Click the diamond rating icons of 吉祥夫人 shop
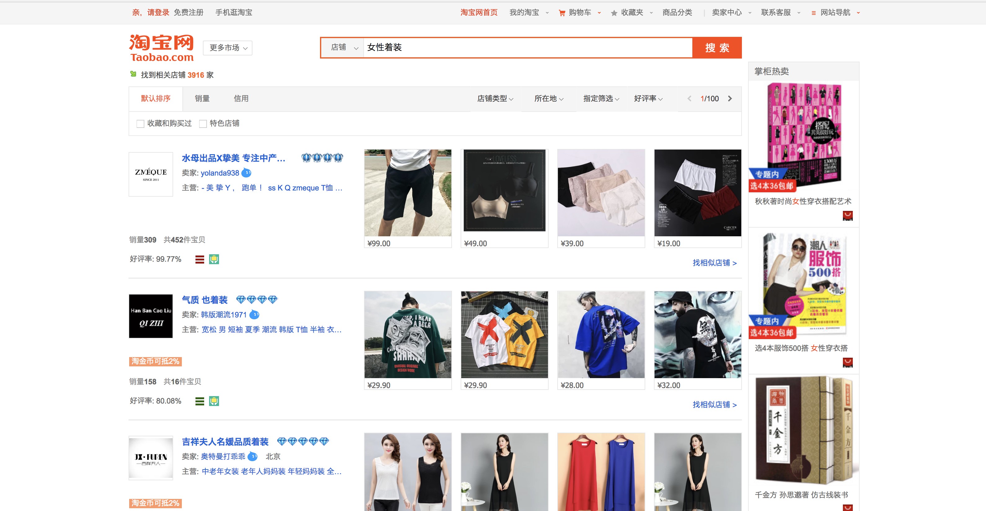 pos(303,441)
